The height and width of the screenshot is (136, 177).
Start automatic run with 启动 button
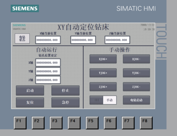click(30, 91)
